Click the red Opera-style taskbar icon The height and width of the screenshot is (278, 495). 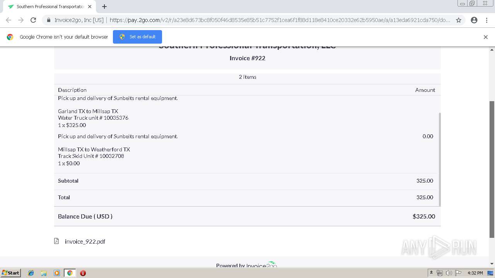point(83,273)
